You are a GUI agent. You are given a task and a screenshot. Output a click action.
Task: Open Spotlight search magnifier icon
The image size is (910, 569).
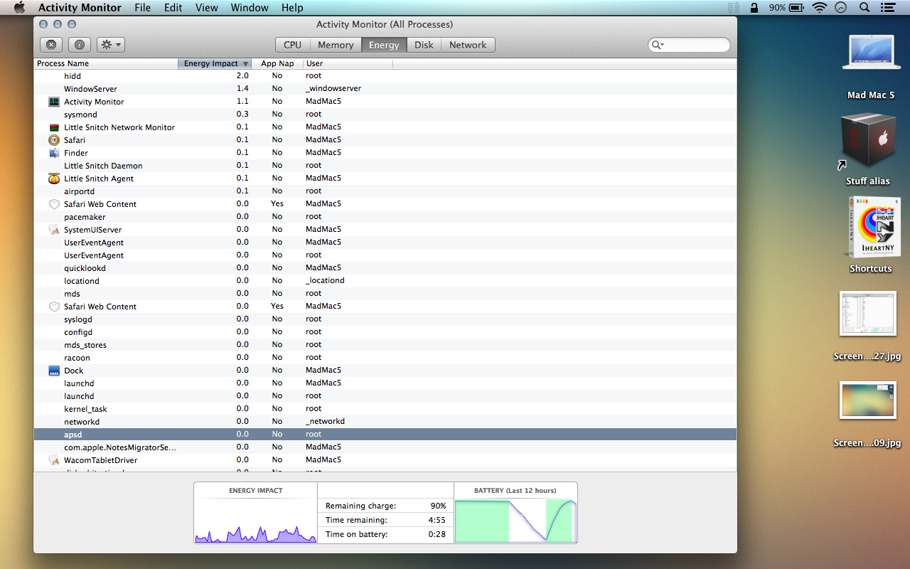[864, 8]
